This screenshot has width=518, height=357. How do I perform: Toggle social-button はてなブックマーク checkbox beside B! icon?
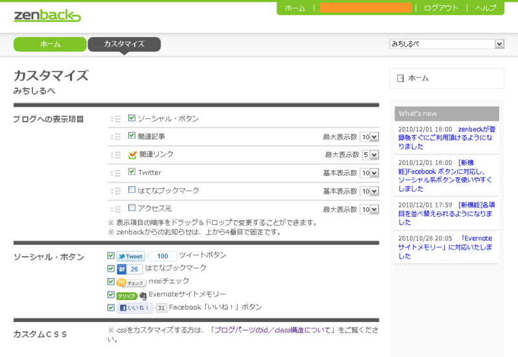[111, 268]
